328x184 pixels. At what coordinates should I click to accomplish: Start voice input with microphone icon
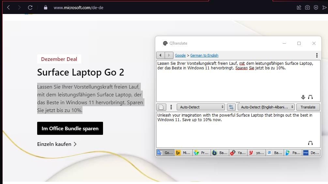click(303, 97)
